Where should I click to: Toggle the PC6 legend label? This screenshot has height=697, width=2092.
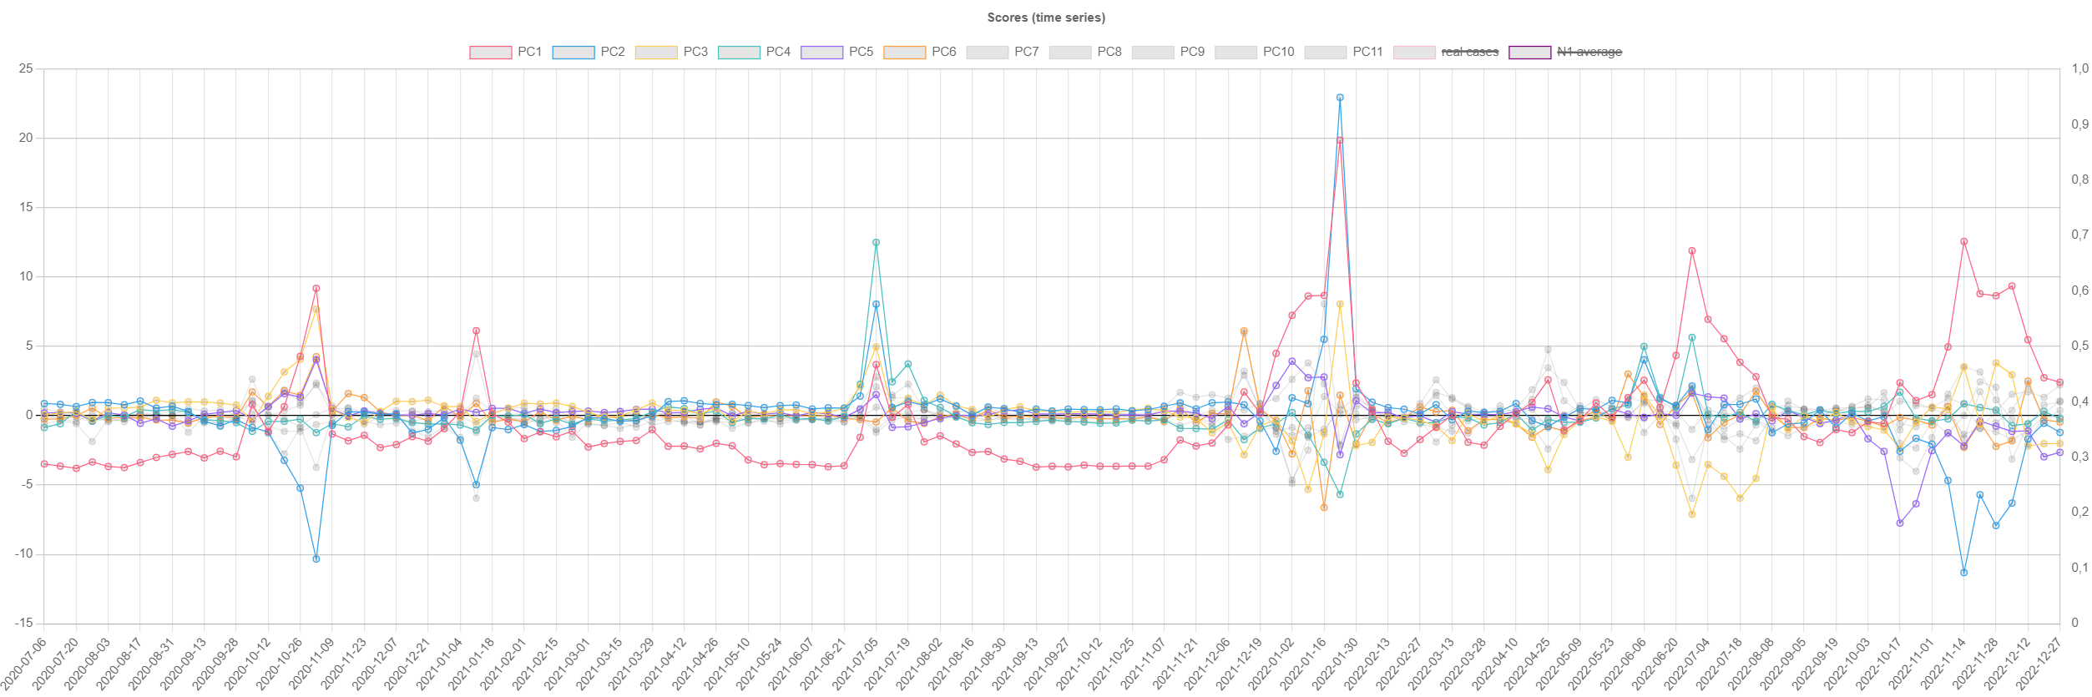coord(943,52)
